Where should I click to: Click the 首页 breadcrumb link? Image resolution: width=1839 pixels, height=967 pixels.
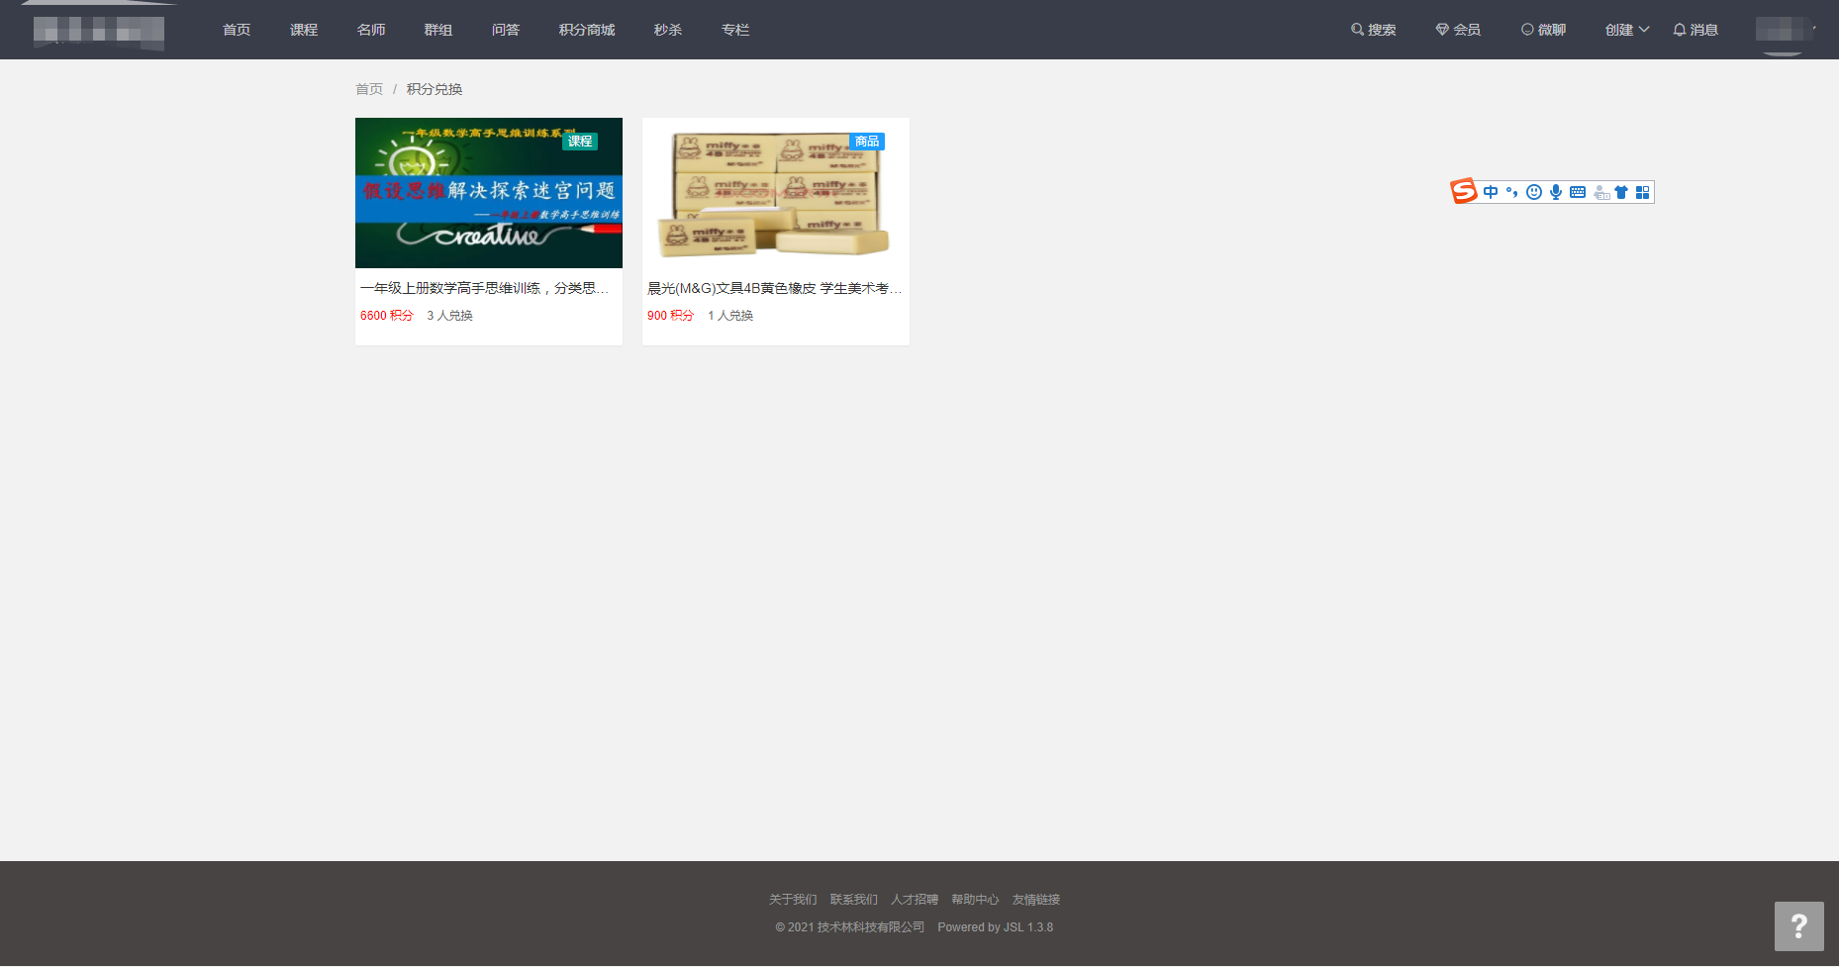click(x=369, y=89)
